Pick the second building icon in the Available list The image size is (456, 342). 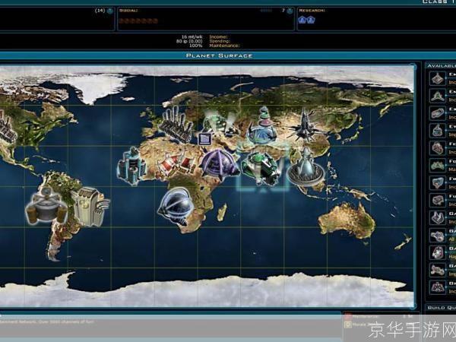(x=438, y=96)
